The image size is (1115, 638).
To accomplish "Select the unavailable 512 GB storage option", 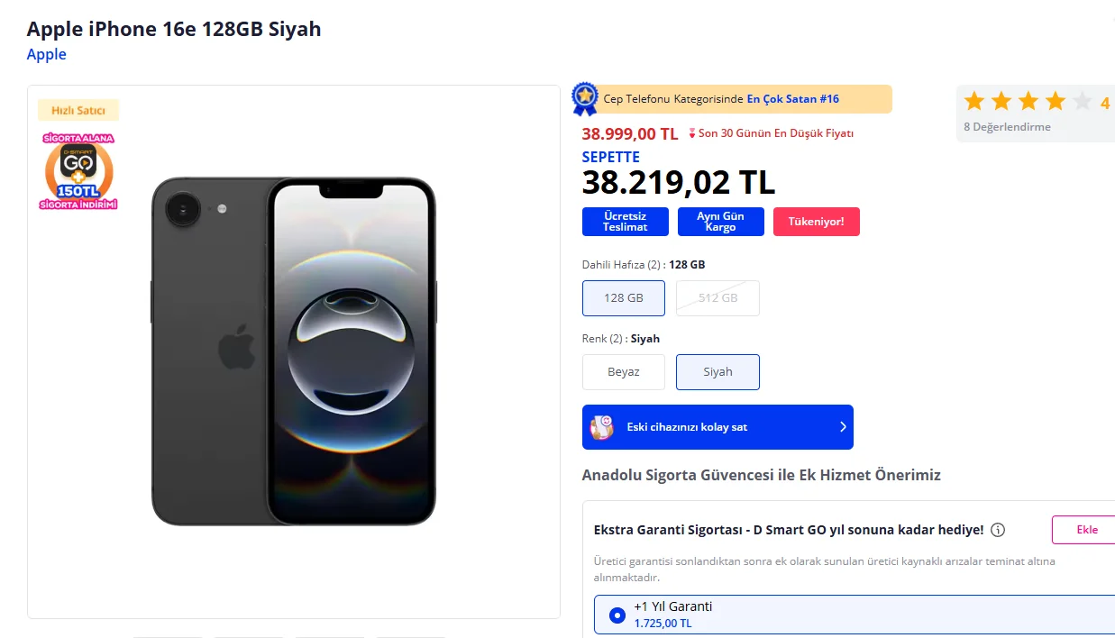I will [717, 298].
